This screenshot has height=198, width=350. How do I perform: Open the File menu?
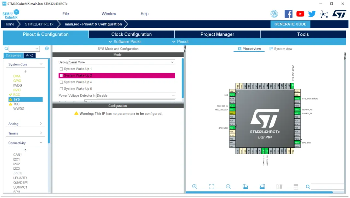pos(65,14)
